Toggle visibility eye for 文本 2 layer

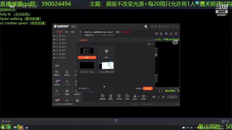[x=54, y=43]
